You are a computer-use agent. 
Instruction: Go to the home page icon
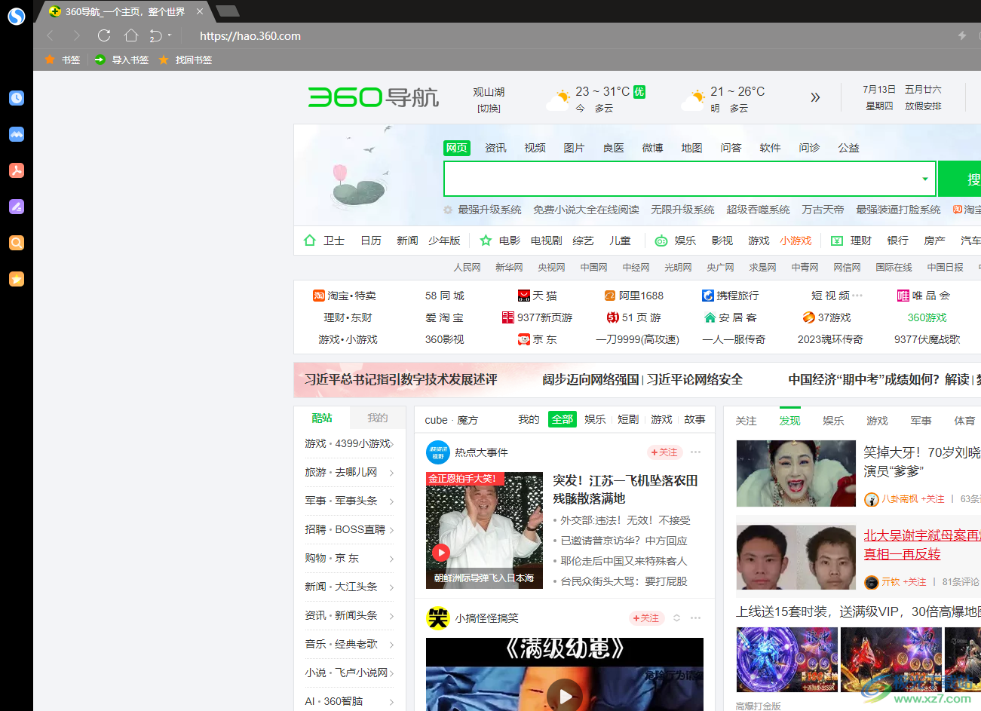click(131, 35)
